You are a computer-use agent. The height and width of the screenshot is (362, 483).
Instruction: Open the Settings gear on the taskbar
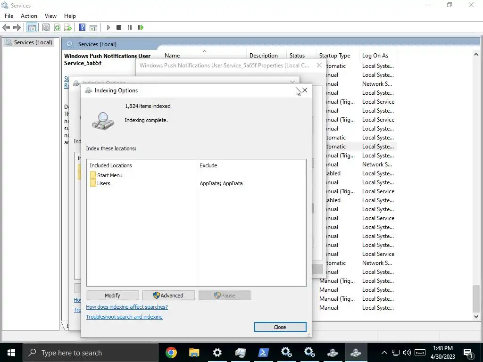(217, 353)
